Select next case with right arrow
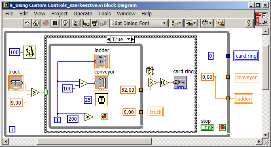Viewport: 271px width, 147px height. (133, 39)
